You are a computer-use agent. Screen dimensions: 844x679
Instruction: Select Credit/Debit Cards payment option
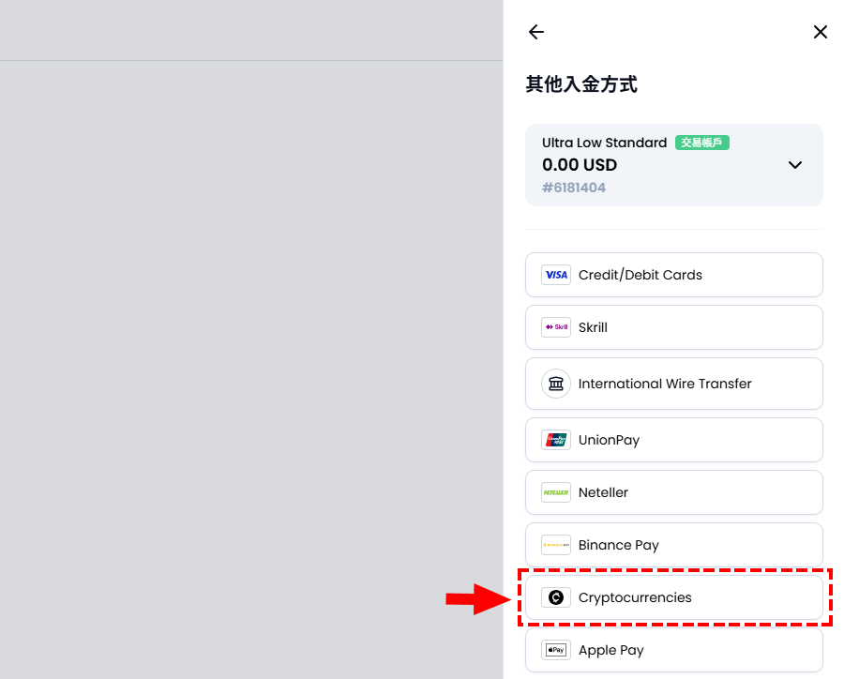coord(641,275)
